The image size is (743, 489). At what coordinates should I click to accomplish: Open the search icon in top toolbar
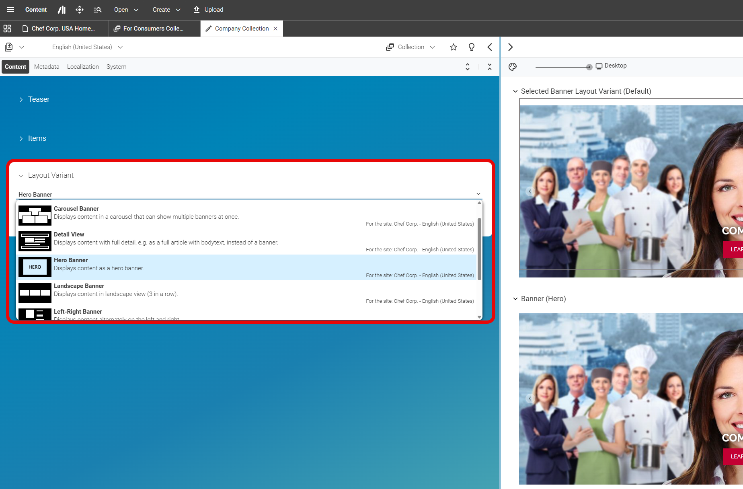coord(97,10)
